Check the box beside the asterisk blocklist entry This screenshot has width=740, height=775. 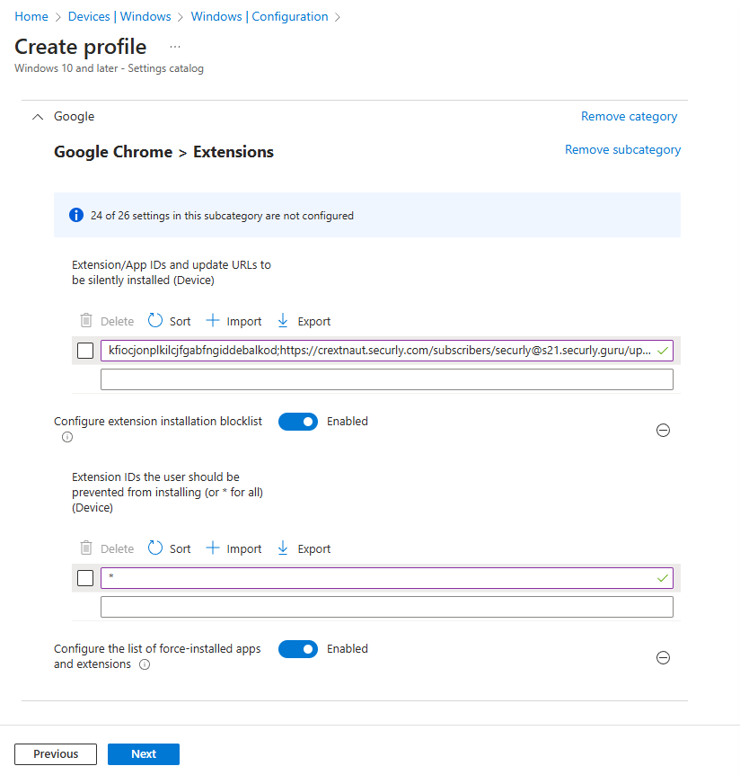click(85, 578)
